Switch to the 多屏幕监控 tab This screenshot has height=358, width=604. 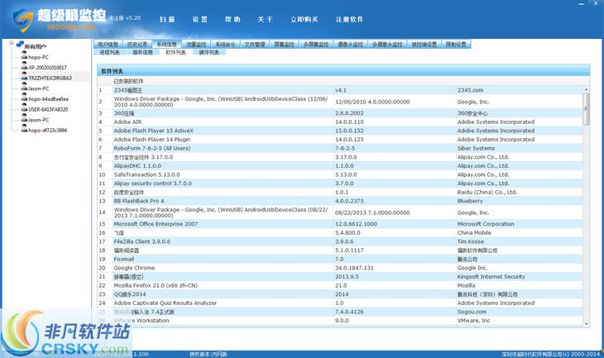point(315,45)
